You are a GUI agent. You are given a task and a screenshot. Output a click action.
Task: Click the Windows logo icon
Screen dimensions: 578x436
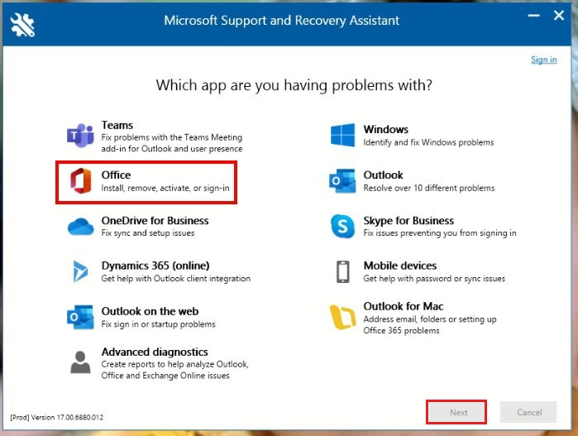(342, 136)
